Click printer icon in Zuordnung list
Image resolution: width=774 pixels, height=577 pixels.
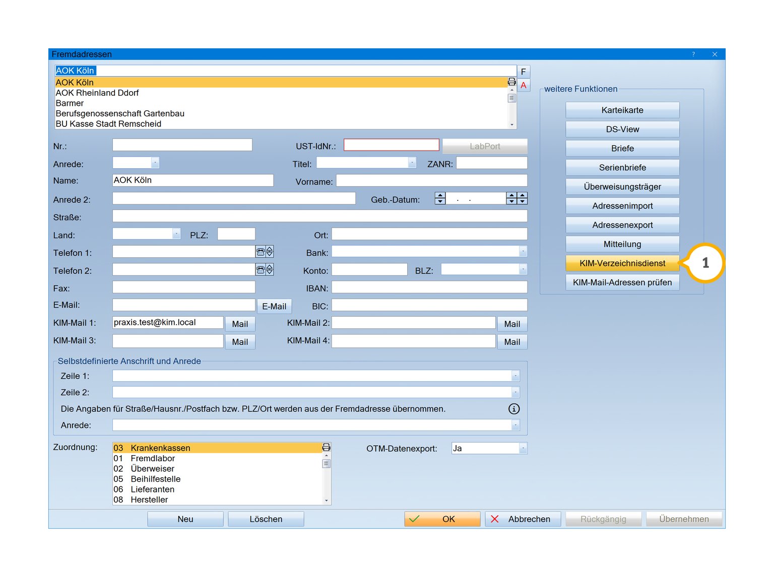[326, 447]
